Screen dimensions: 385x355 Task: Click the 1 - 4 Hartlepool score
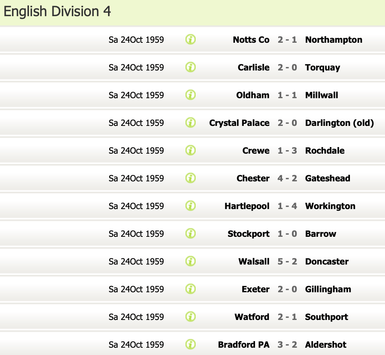[287, 206]
